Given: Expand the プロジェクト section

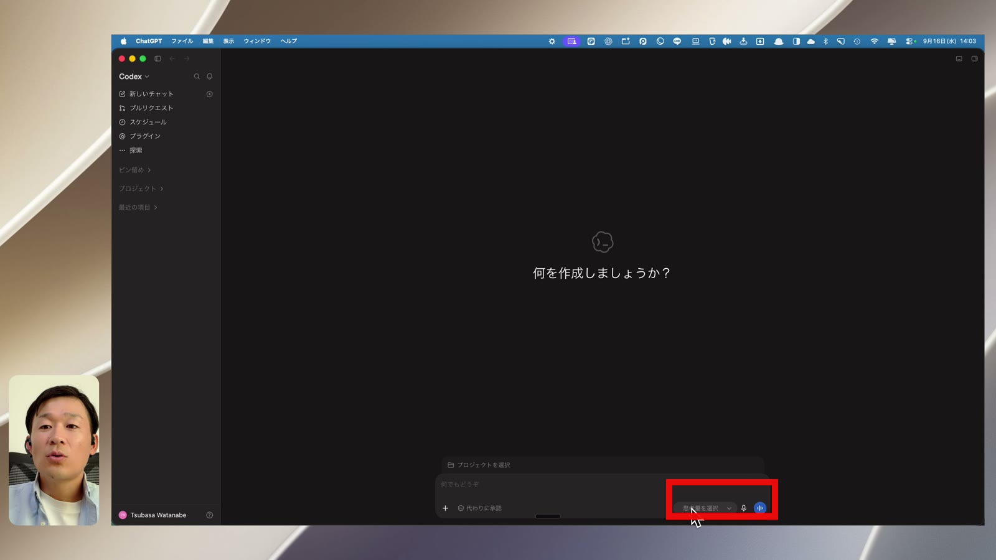Looking at the screenshot, I should [141, 189].
